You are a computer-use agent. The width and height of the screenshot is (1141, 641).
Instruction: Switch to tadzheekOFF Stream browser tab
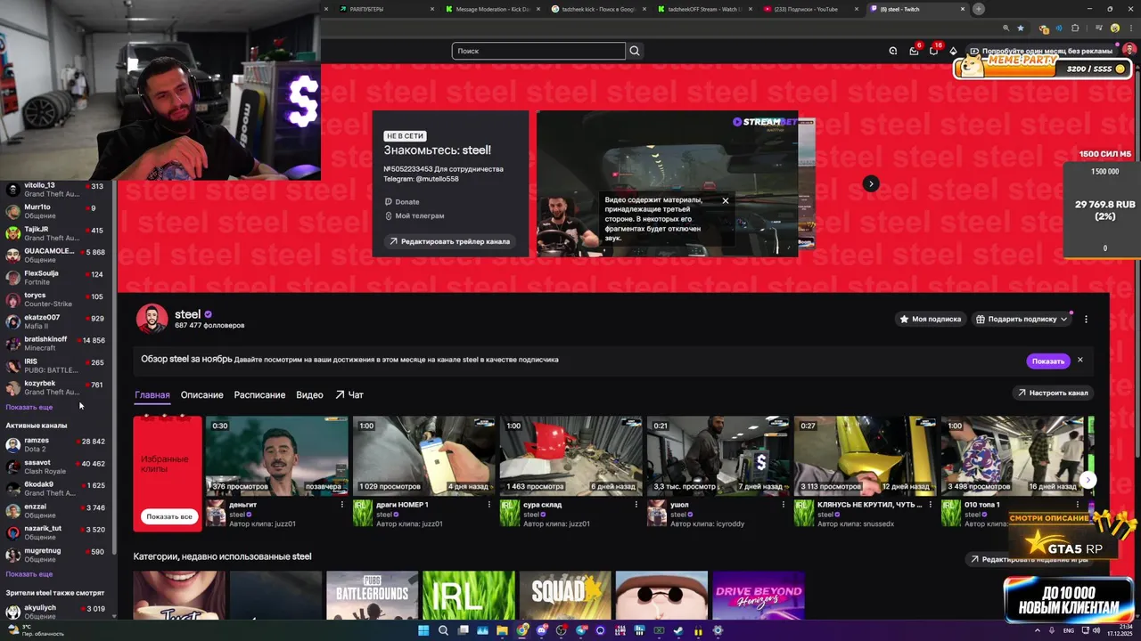(x=704, y=9)
